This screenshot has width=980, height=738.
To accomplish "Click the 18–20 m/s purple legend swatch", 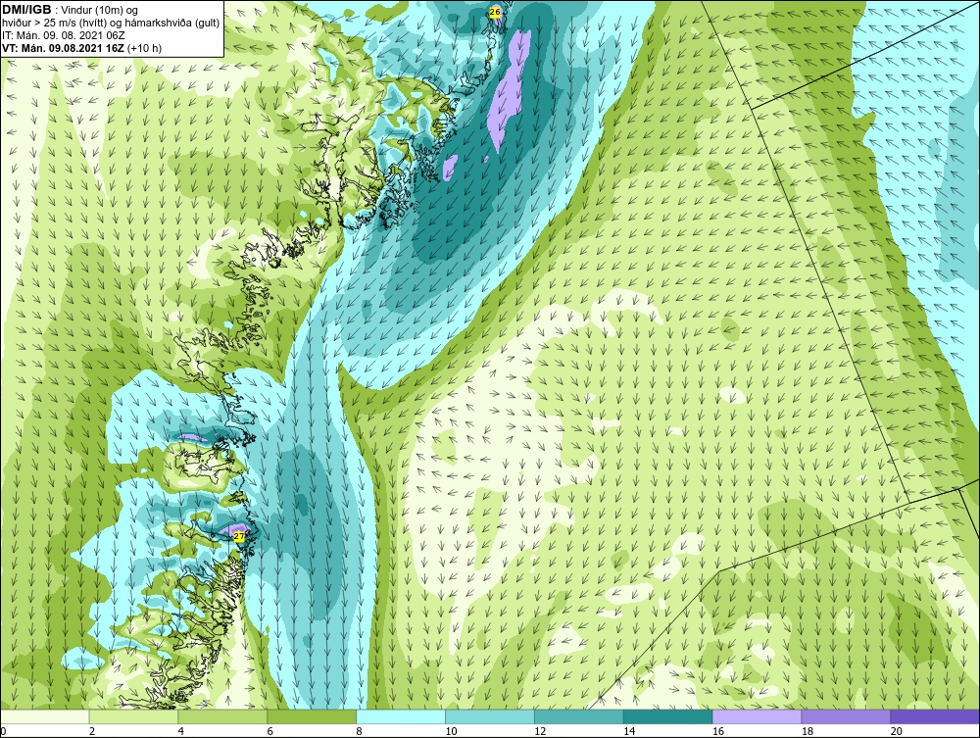I will coord(847,716).
